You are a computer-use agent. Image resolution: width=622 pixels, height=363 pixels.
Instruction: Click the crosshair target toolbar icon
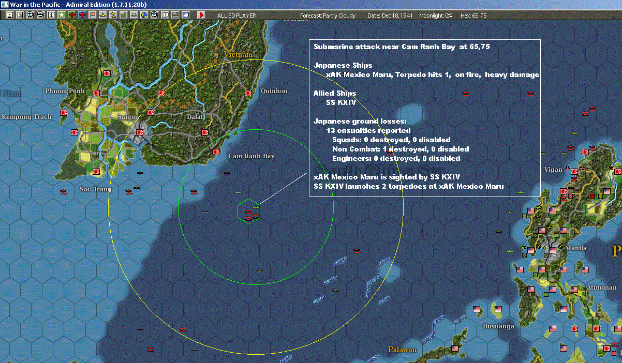pos(155,15)
